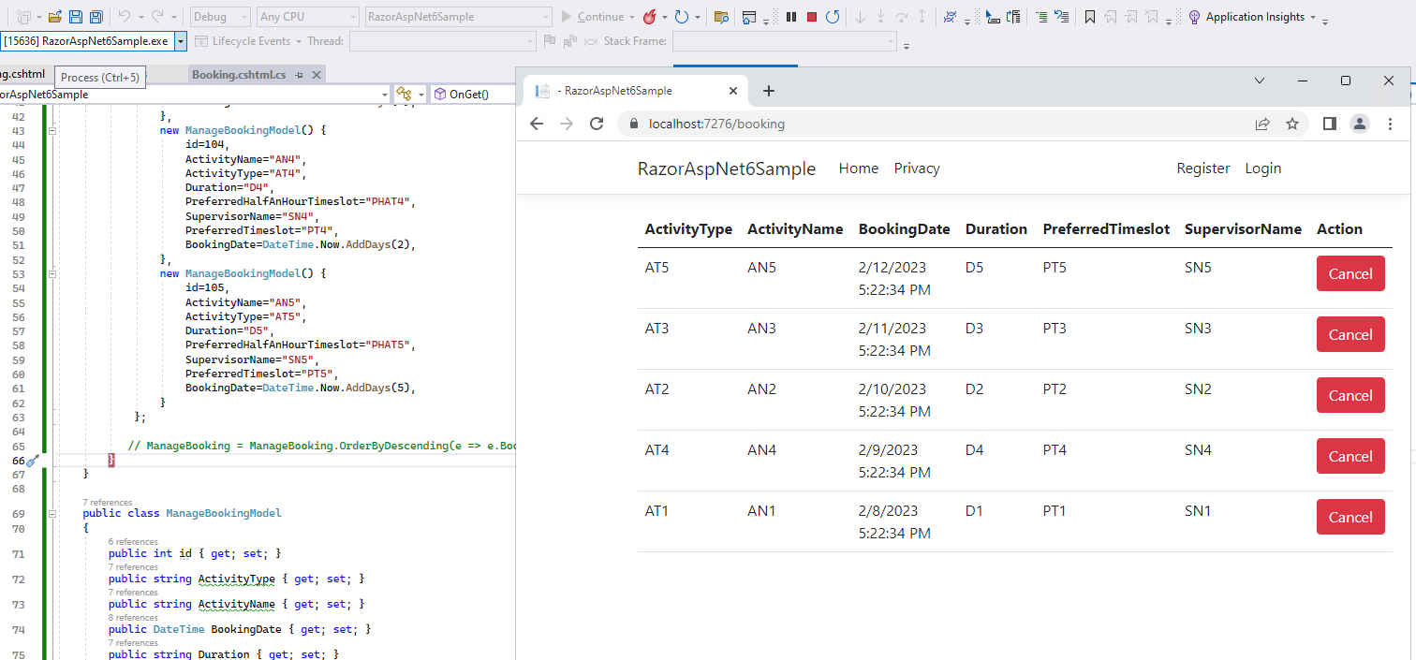Cancel the AT5 booking

[x=1350, y=273]
